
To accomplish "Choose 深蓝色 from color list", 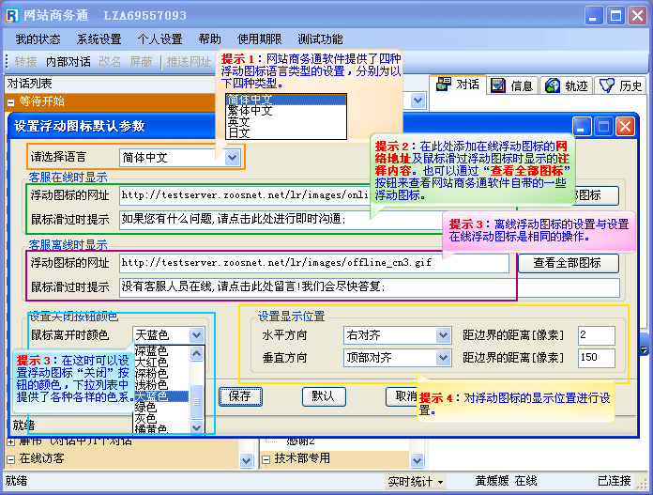I will click(x=161, y=350).
